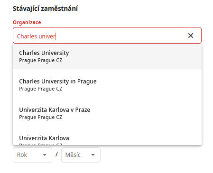The height and width of the screenshot is (173, 213).
Task: Click the Rok placeholder text
Action: [x=22, y=155]
